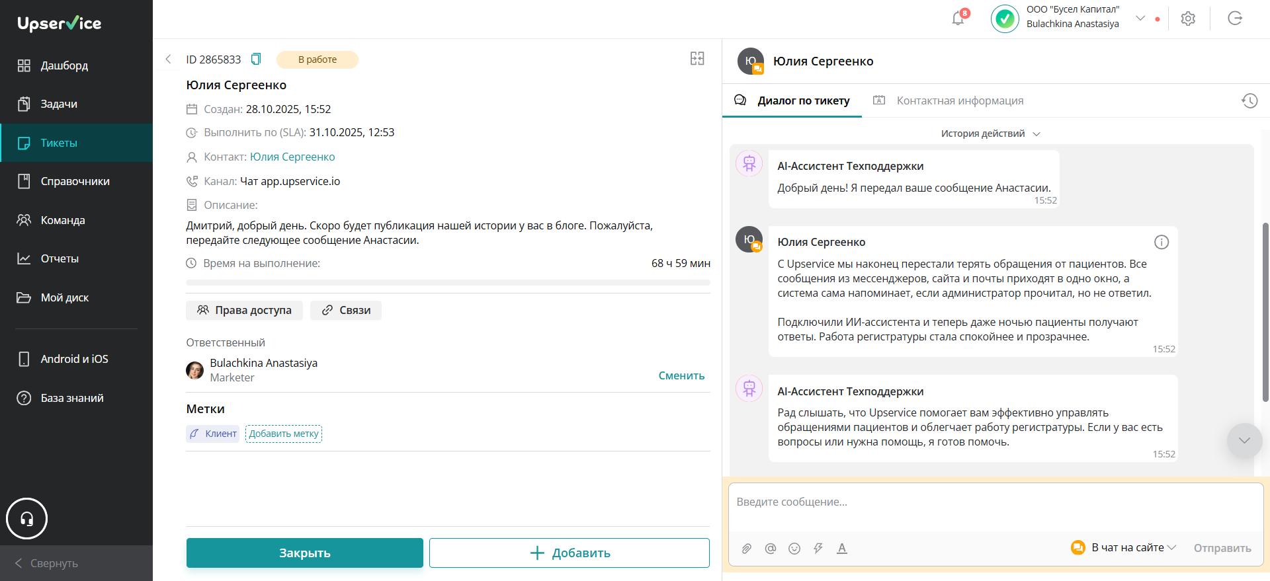Screen dimensions: 1270x581
Task: Open Отчеты in the sidebar
Action: pyautogui.click(x=77, y=258)
